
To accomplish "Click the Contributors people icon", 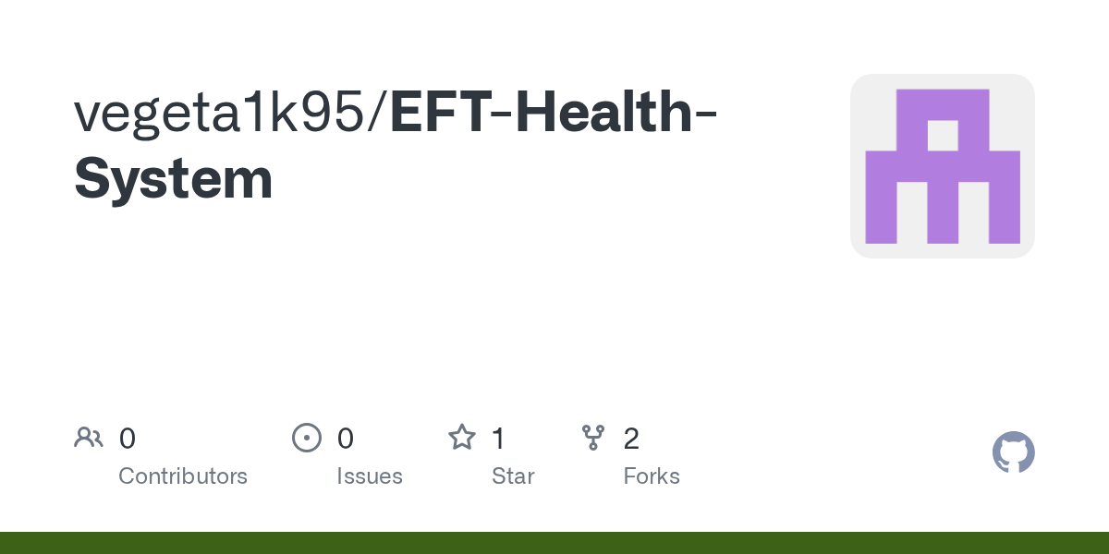I will pyautogui.click(x=89, y=438).
